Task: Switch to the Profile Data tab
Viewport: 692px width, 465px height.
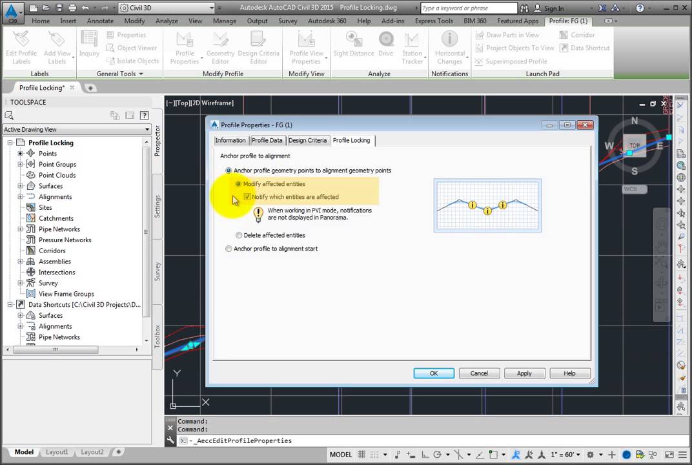Action: 267,140
